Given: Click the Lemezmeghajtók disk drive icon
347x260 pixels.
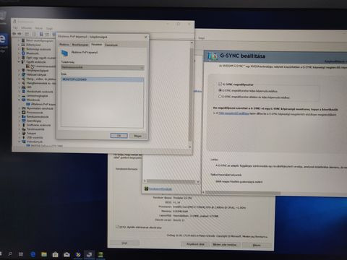Looking at the screenshot, I should click(24, 95).
